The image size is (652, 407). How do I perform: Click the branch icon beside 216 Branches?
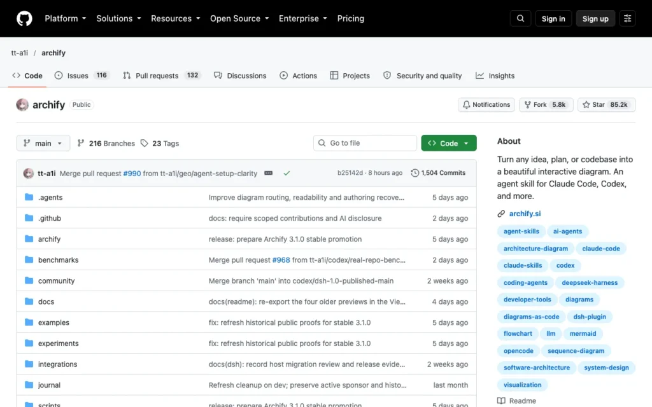pos(81,143)
